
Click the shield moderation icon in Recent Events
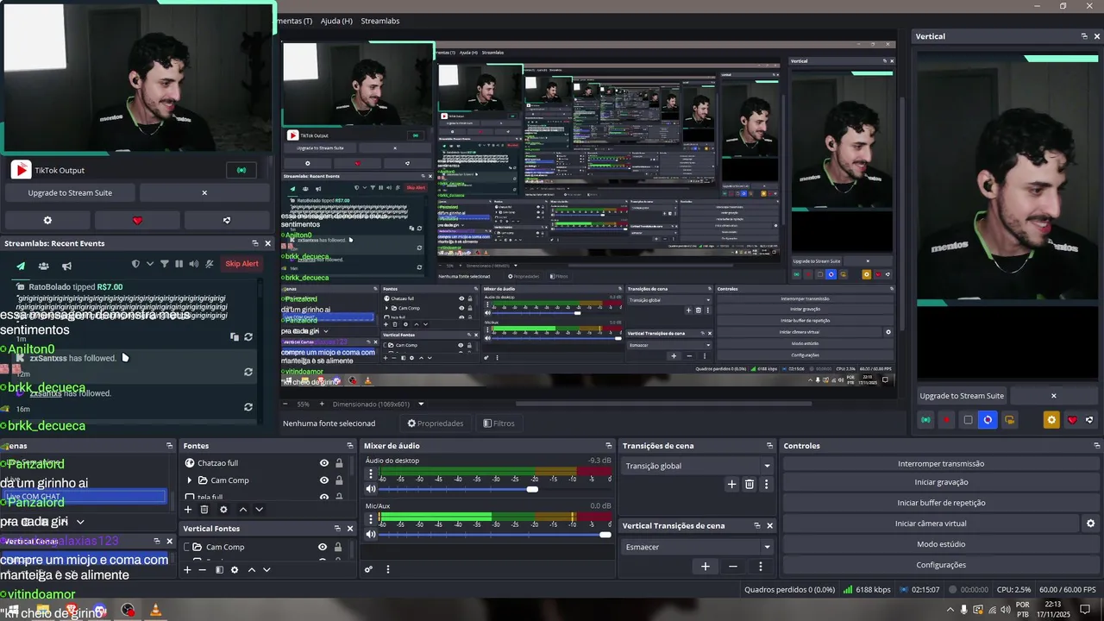(x=135, y=264)
